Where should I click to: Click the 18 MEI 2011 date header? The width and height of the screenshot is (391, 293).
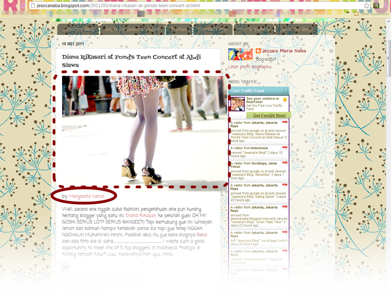(x=73, y=44)
